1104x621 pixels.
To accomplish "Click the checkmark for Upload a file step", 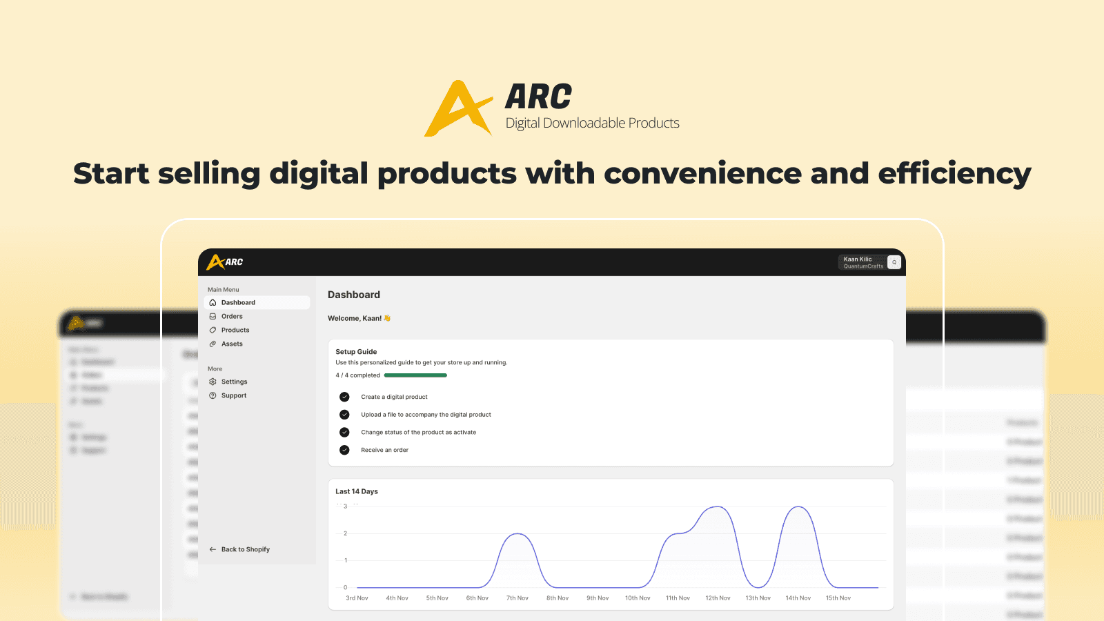I will tap(344, 414).
